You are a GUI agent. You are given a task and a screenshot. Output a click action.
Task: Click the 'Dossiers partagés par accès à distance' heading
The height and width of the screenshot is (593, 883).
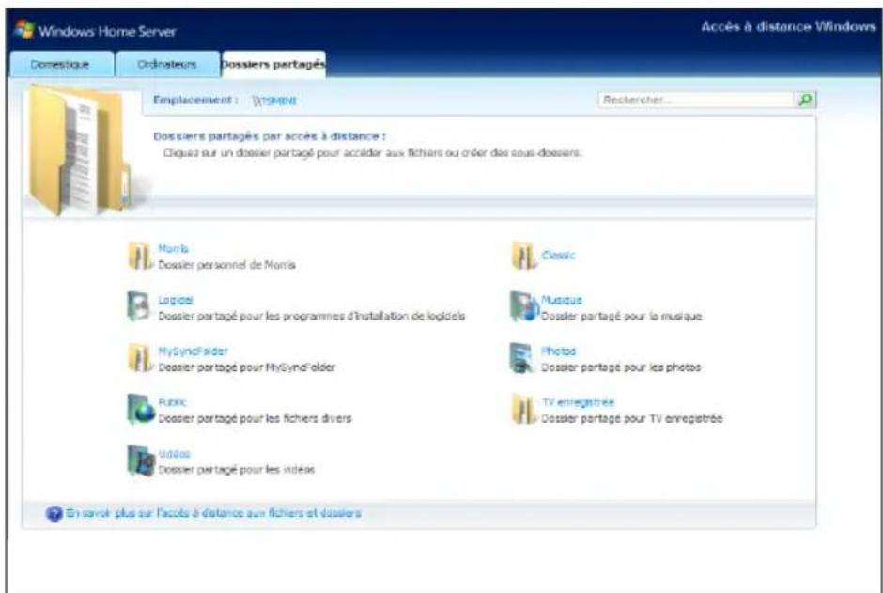pyautogui.click(x=270, y=136)
